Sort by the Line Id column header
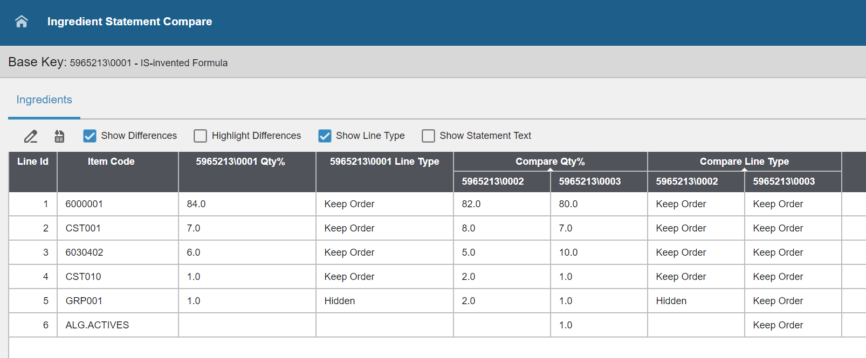 click(x=33, y=162)
